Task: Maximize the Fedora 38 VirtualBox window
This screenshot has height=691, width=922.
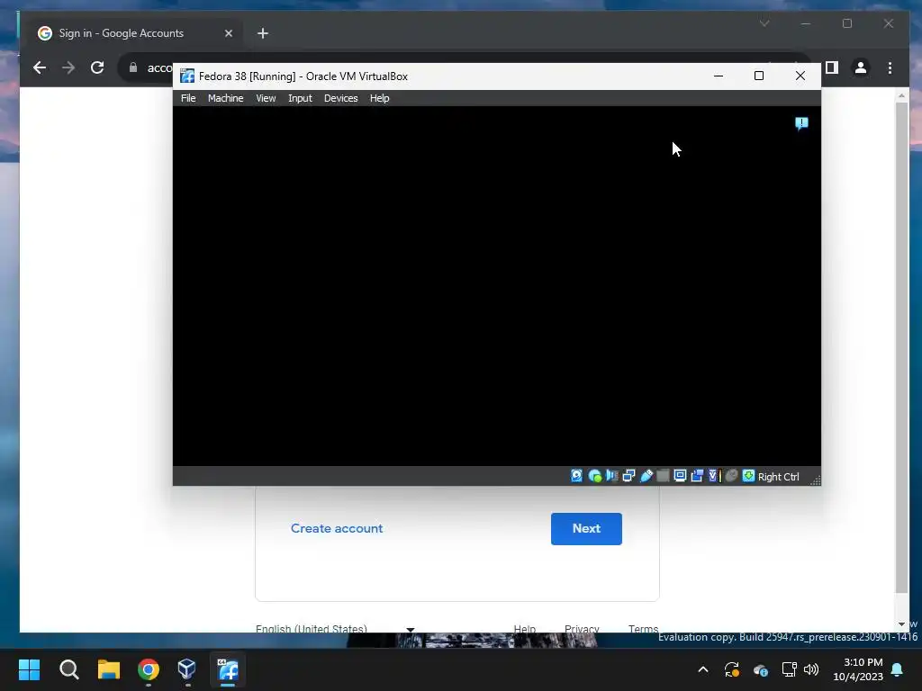Action: coord(759,76)
